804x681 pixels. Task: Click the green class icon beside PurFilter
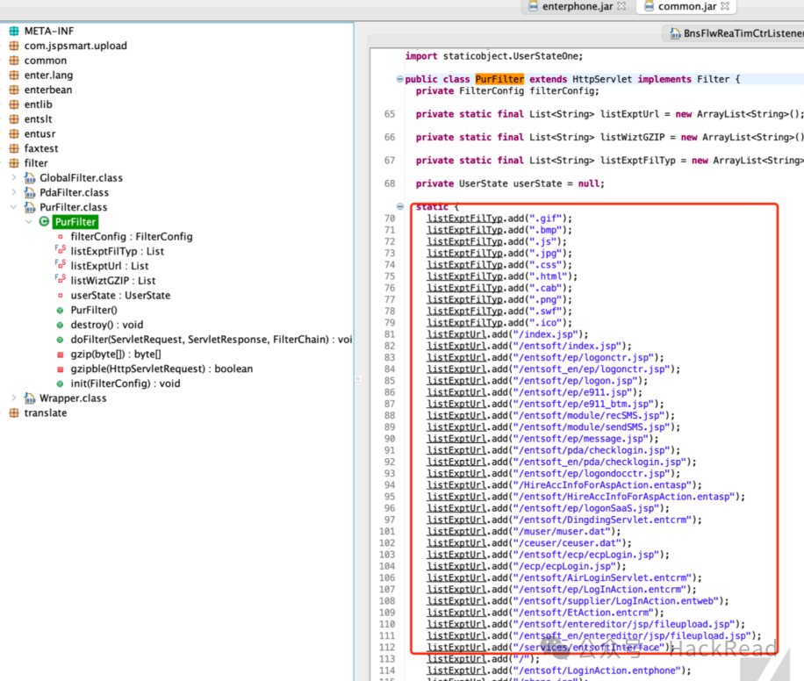45,221
